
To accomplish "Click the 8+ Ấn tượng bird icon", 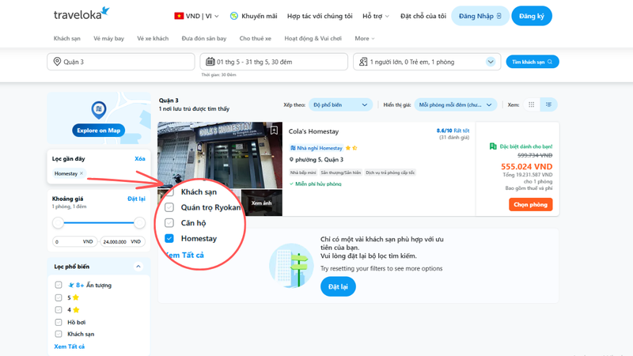I will [71, 285].
